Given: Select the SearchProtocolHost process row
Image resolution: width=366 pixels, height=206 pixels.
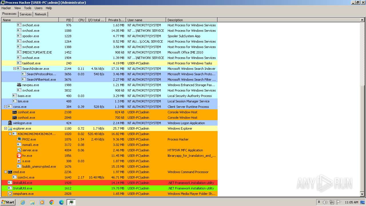Looking at the screenshot, I should click(x=109, y=74).
